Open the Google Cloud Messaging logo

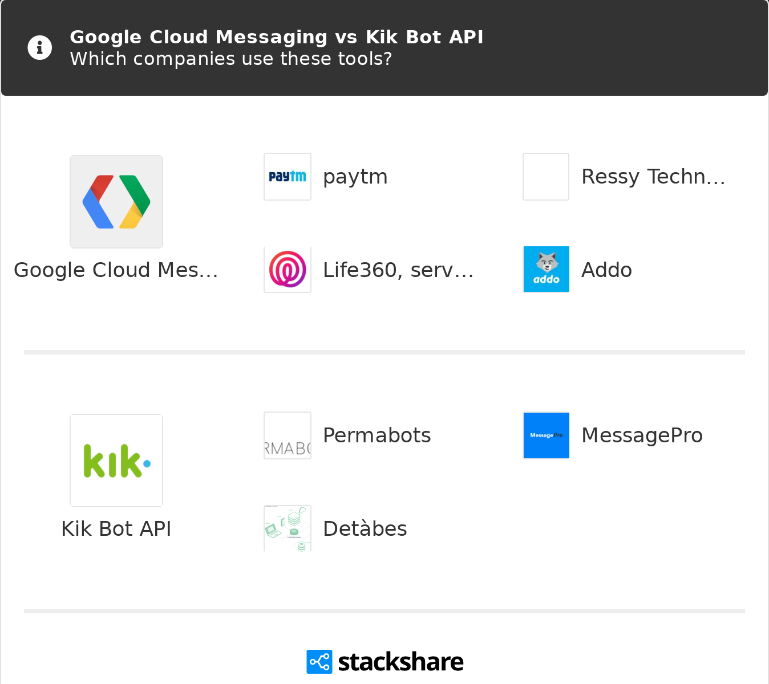(116, 202)
